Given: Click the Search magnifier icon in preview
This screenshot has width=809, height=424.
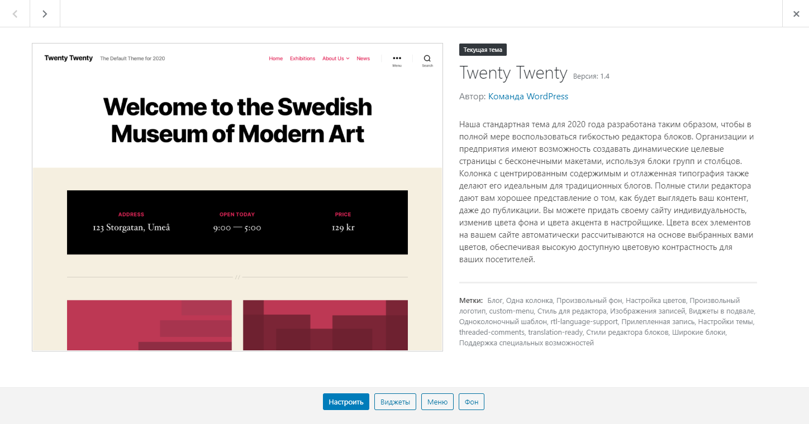Looking at the screenshot, I should click(x=427, y=58).
